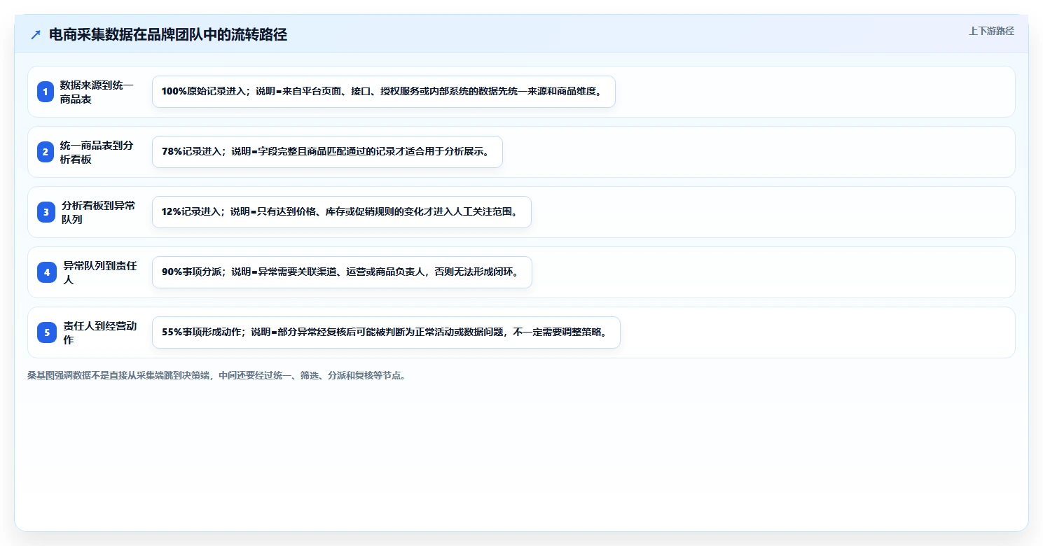Click the label 责任人到经营动作
Screen dimensions: 1043x546
[x=99, y=332]
